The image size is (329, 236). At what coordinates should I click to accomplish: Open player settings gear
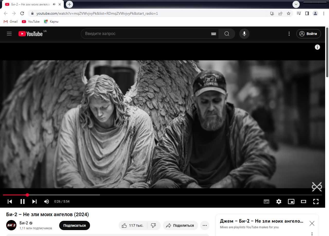click(x=279, y=202)
